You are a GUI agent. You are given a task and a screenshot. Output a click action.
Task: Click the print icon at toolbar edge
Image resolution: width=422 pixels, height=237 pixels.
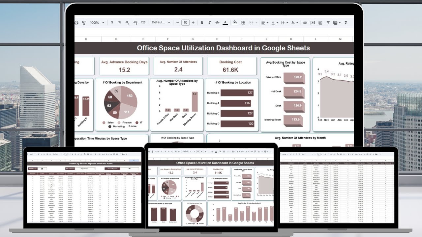tap(76, 23)
